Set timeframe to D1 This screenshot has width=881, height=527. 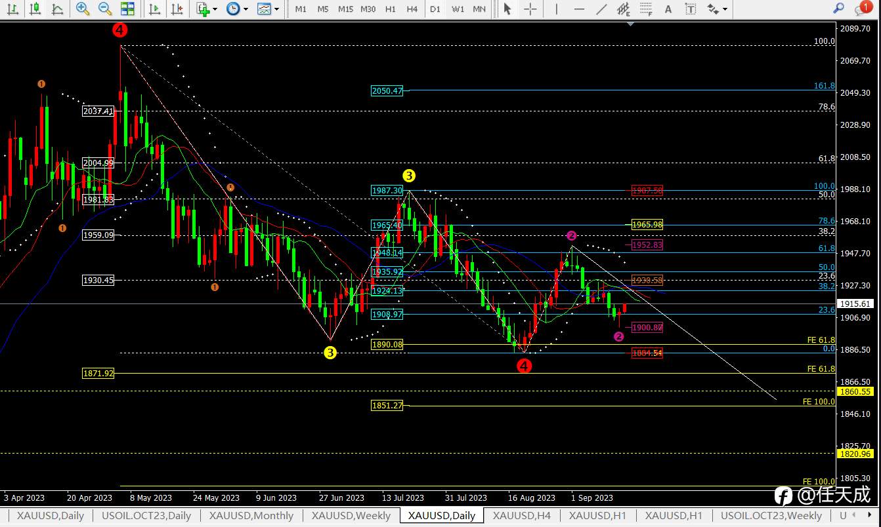click(x=435, y=9)
